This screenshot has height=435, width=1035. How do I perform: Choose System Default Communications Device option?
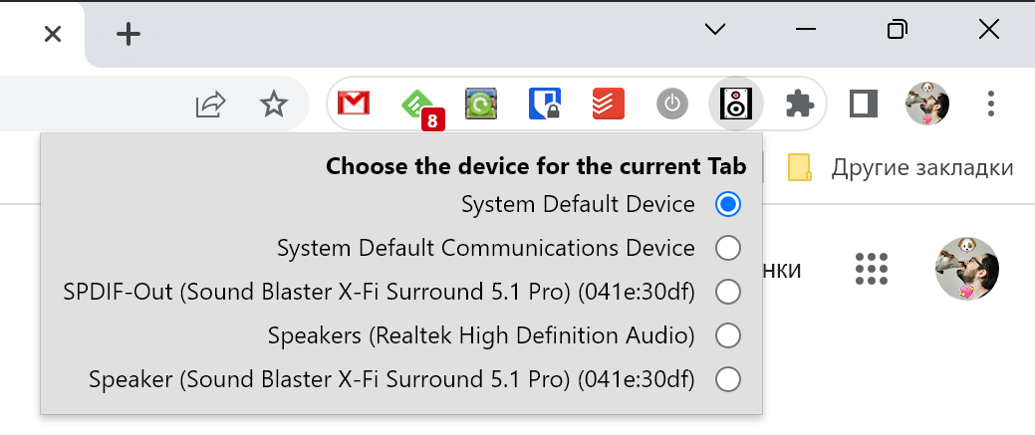[728, 248]
